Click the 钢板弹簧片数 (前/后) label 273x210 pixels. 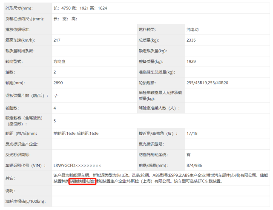[x=27, y=96]
